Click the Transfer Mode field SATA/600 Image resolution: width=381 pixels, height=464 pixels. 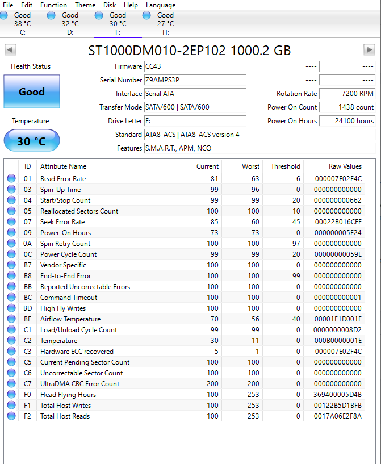coord(195,107)
